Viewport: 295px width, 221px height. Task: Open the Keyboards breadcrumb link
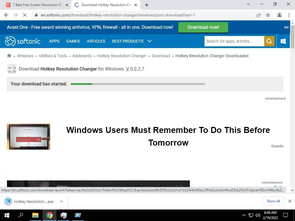tap(82, 56)
